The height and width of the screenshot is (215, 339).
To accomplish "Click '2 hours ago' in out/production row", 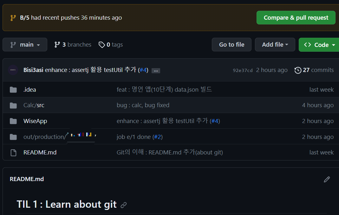I will tap(318, 137).
